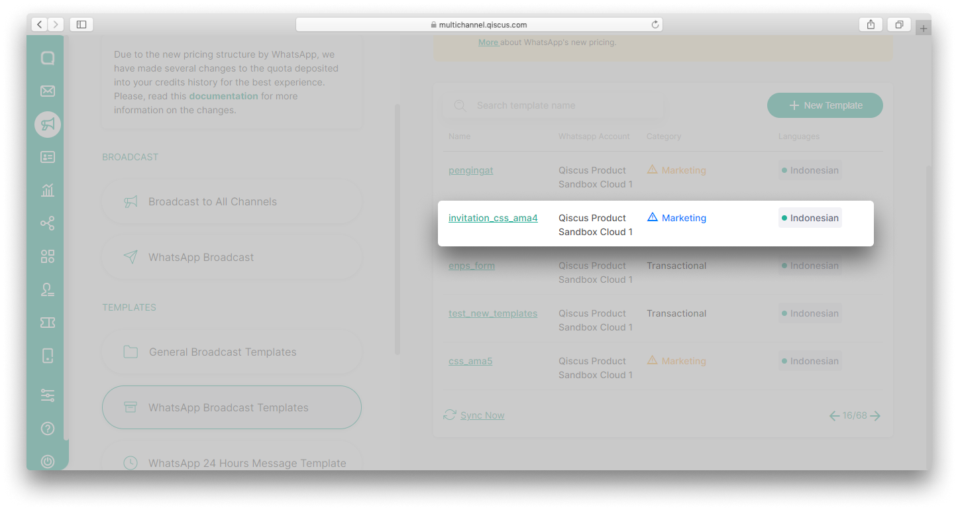Viewport: 958px width, 510px height.
Task: Click Indonesian language tag for pengingat
Action: [810, 170]
